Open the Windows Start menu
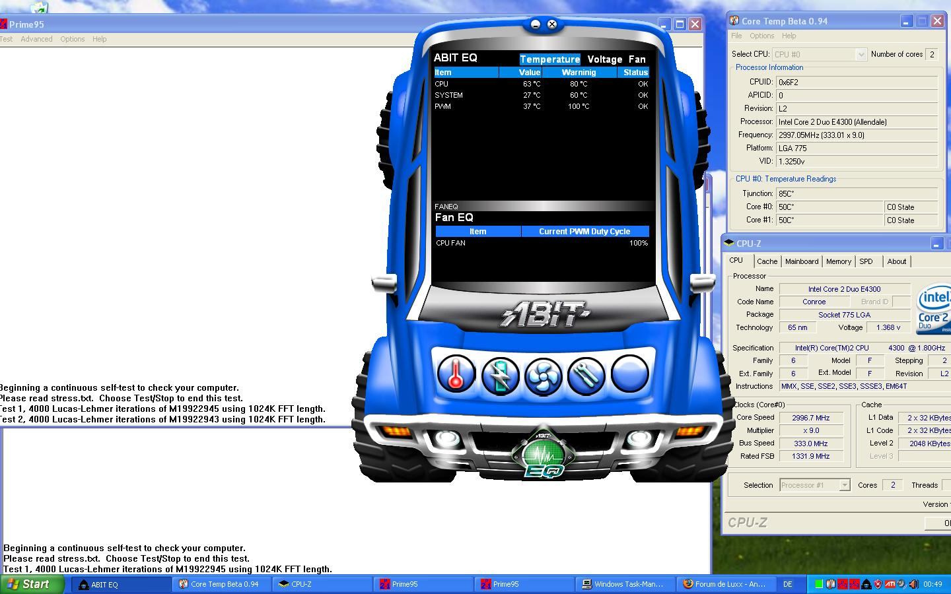This screenshot has width=951, height=594. click(32, 584)
